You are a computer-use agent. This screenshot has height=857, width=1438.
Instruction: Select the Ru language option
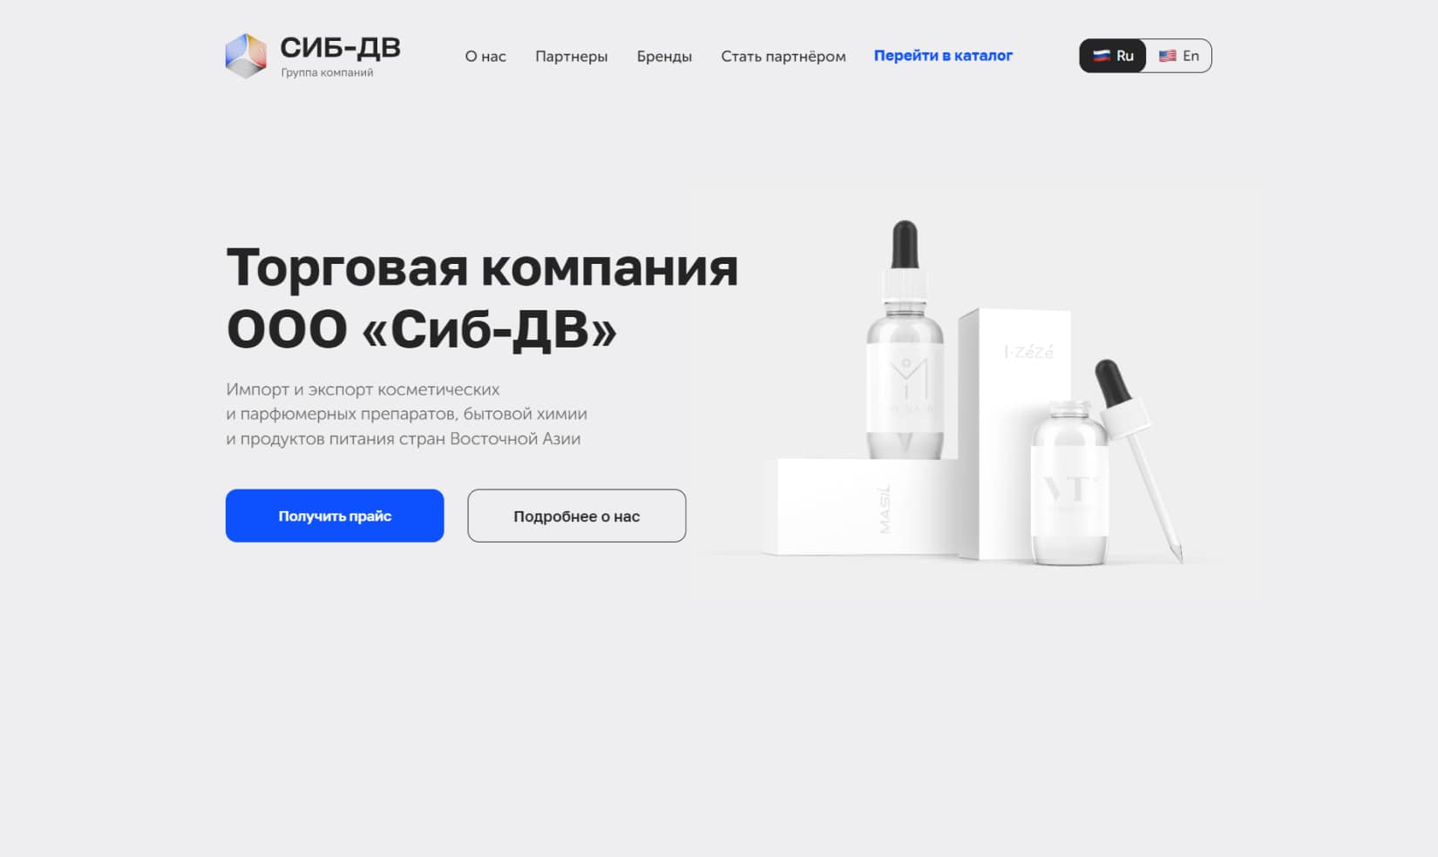(x=1113, y=56)
